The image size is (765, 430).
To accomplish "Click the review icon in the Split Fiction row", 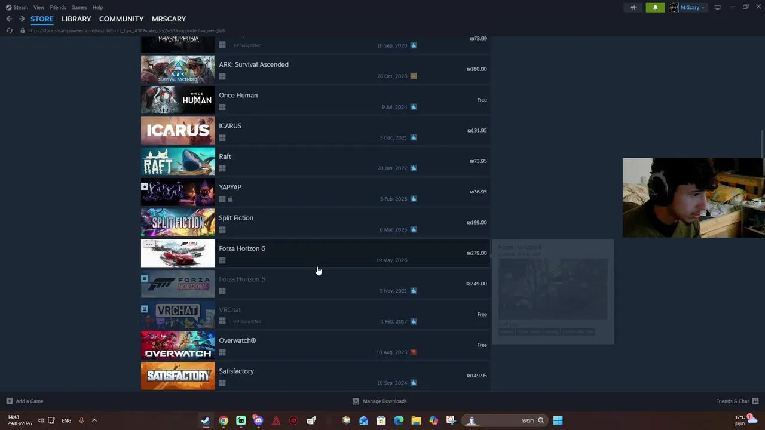I will point(414,229).
